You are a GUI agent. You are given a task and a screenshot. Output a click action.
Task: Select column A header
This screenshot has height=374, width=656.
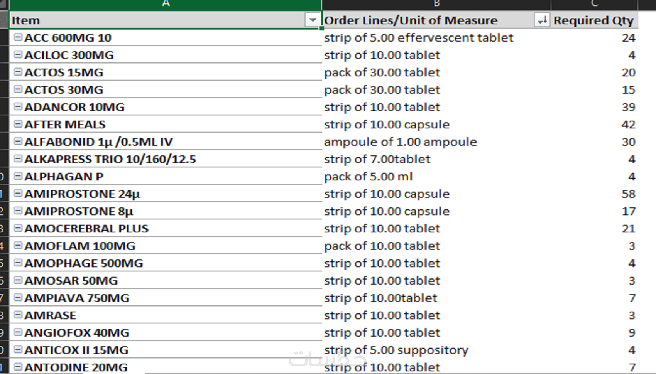(166, 4)
